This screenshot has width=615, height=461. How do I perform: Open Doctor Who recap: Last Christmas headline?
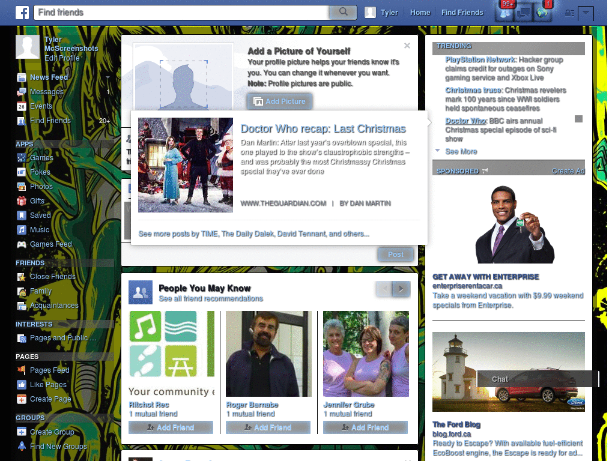[323, 129]
